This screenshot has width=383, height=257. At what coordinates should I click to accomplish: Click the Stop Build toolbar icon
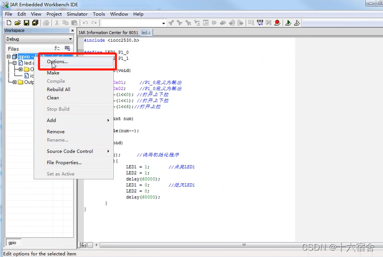click(269, 23)
